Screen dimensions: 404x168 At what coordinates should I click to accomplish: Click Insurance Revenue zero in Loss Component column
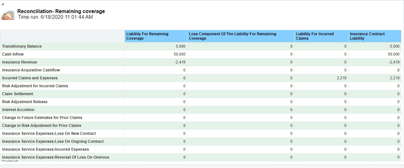pyautogui.click(x=291, y=62)
